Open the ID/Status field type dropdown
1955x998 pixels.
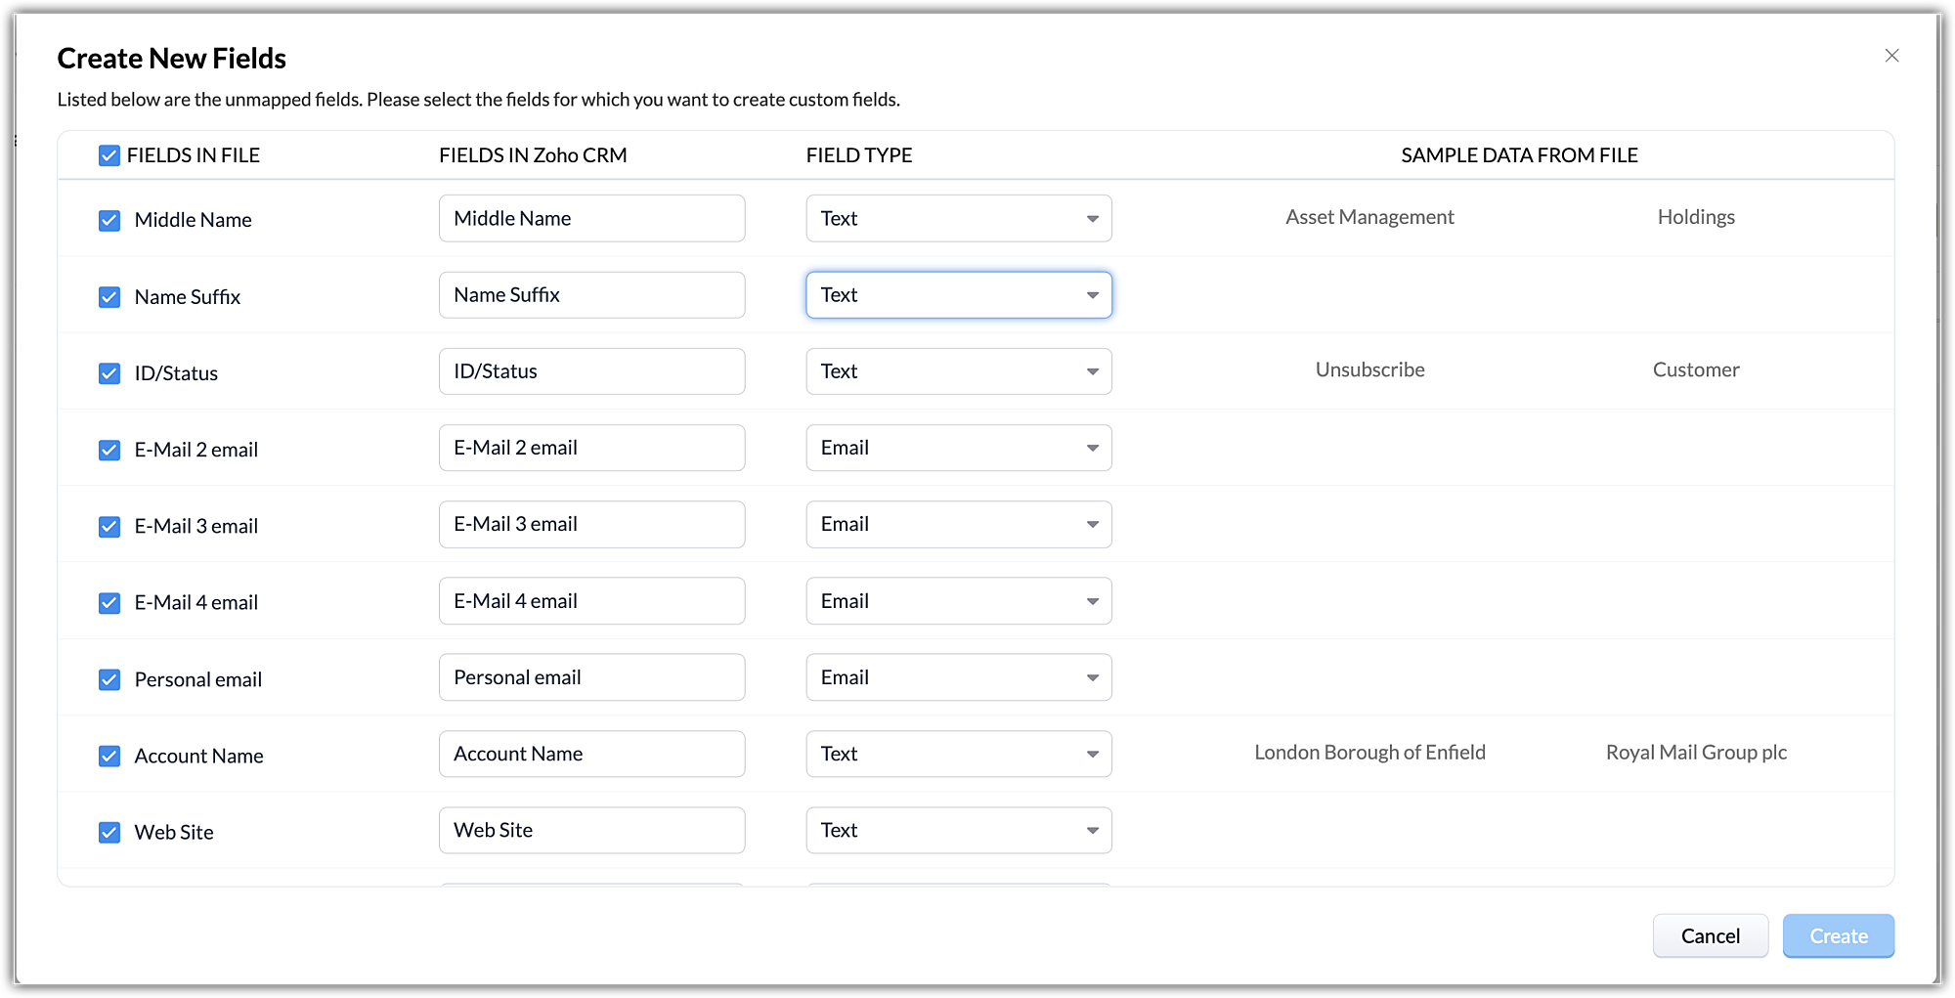[958, 371]
